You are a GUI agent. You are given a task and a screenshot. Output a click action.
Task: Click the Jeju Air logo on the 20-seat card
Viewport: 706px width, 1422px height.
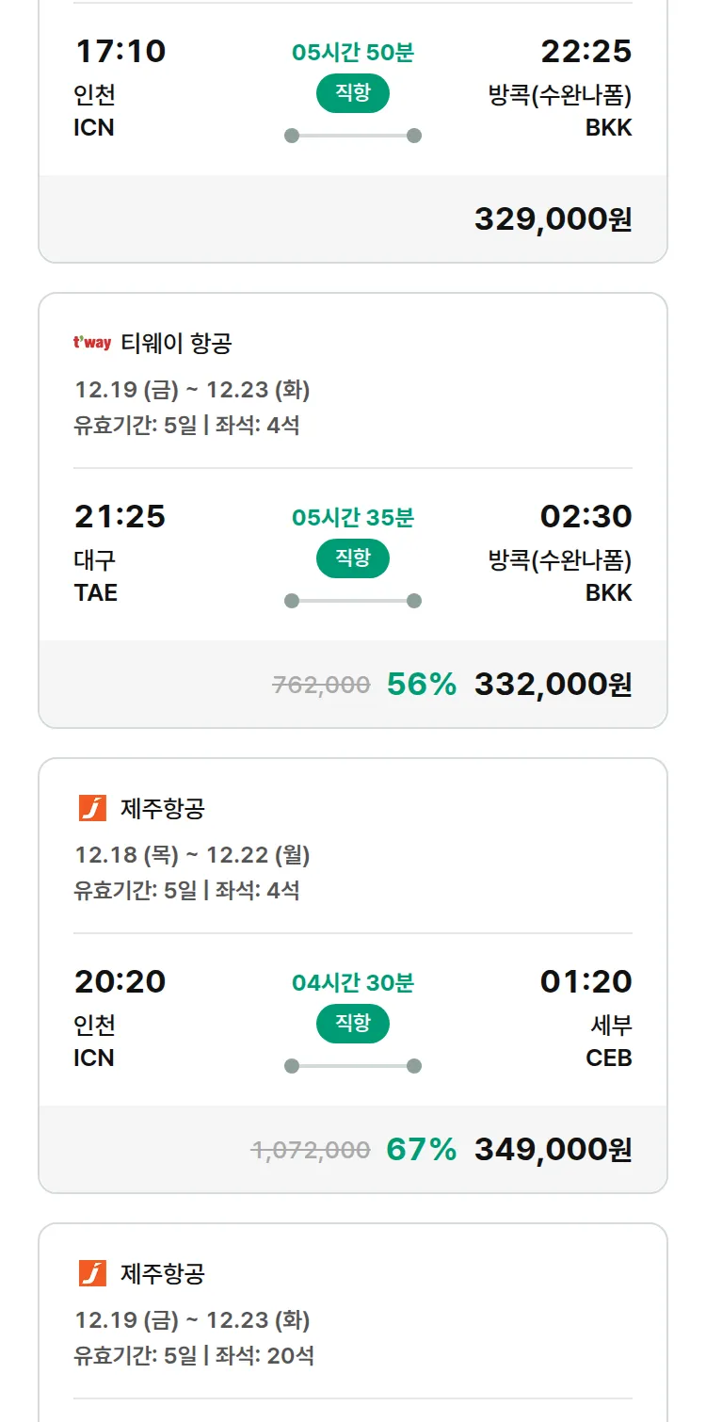[92, 1273]
